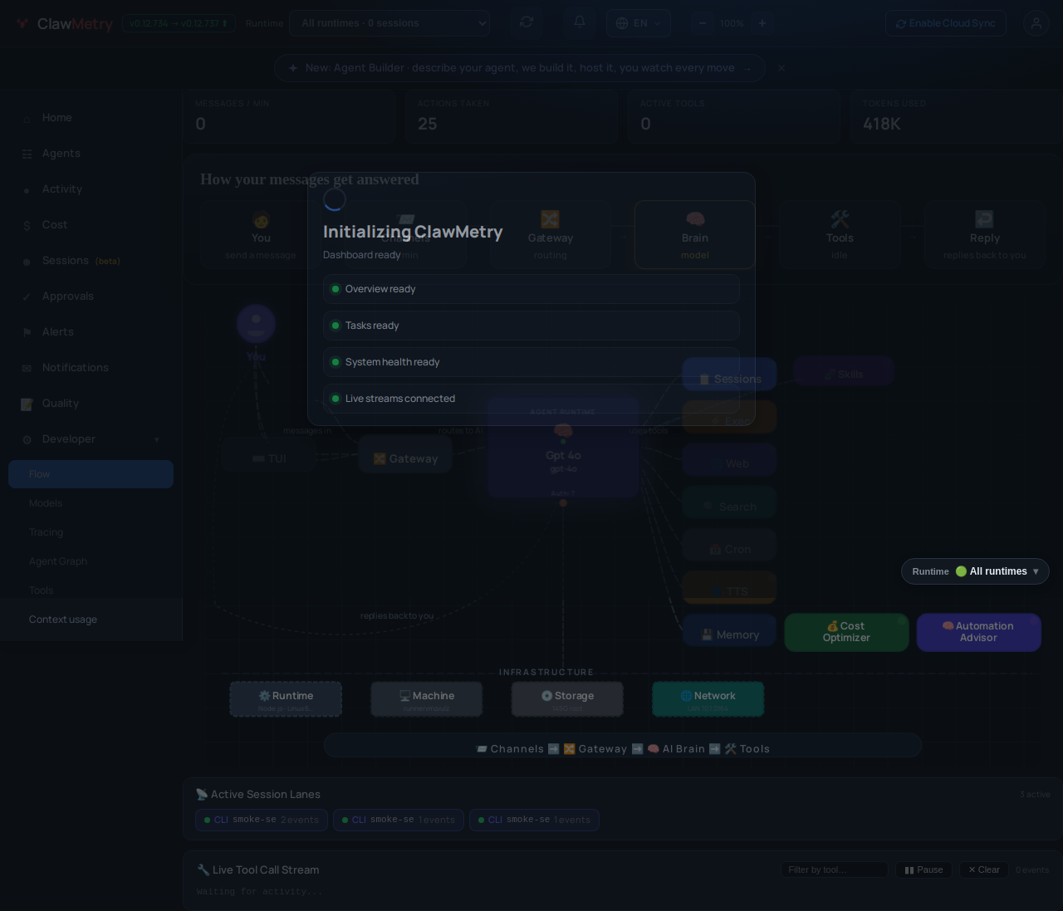The image size is (1063, 911).
Task: Click the refresh icon in the top bar
Action: (x=527, y=22)
